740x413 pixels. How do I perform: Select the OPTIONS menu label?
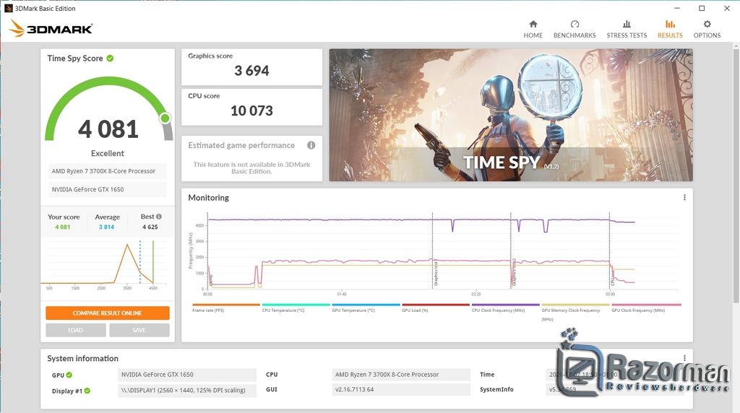[707, 35]
